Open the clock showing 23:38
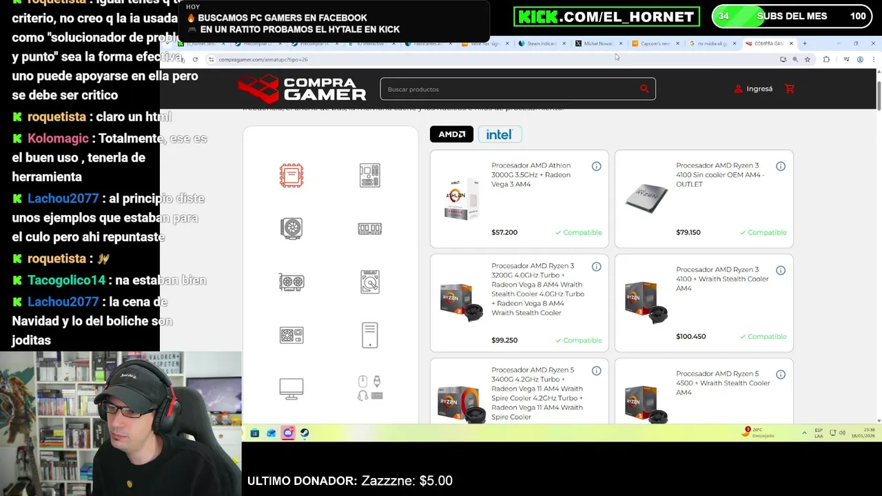 click(863, 433)
